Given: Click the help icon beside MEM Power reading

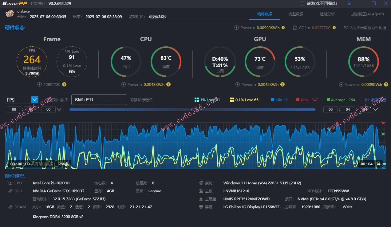Looking at the screenshot, I should click(x=386, y=84).
